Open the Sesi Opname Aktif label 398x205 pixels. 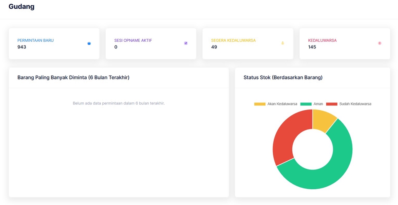click(133, 41)
